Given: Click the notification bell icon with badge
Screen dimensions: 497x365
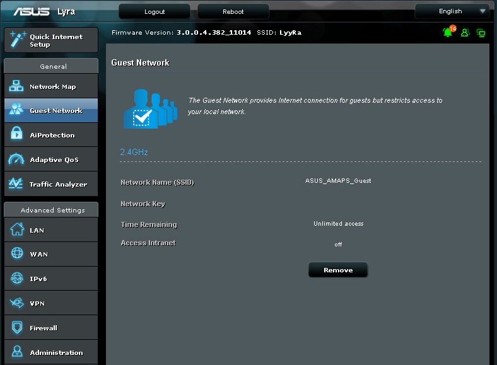Looking at the screenshot, I should point(448,32).
